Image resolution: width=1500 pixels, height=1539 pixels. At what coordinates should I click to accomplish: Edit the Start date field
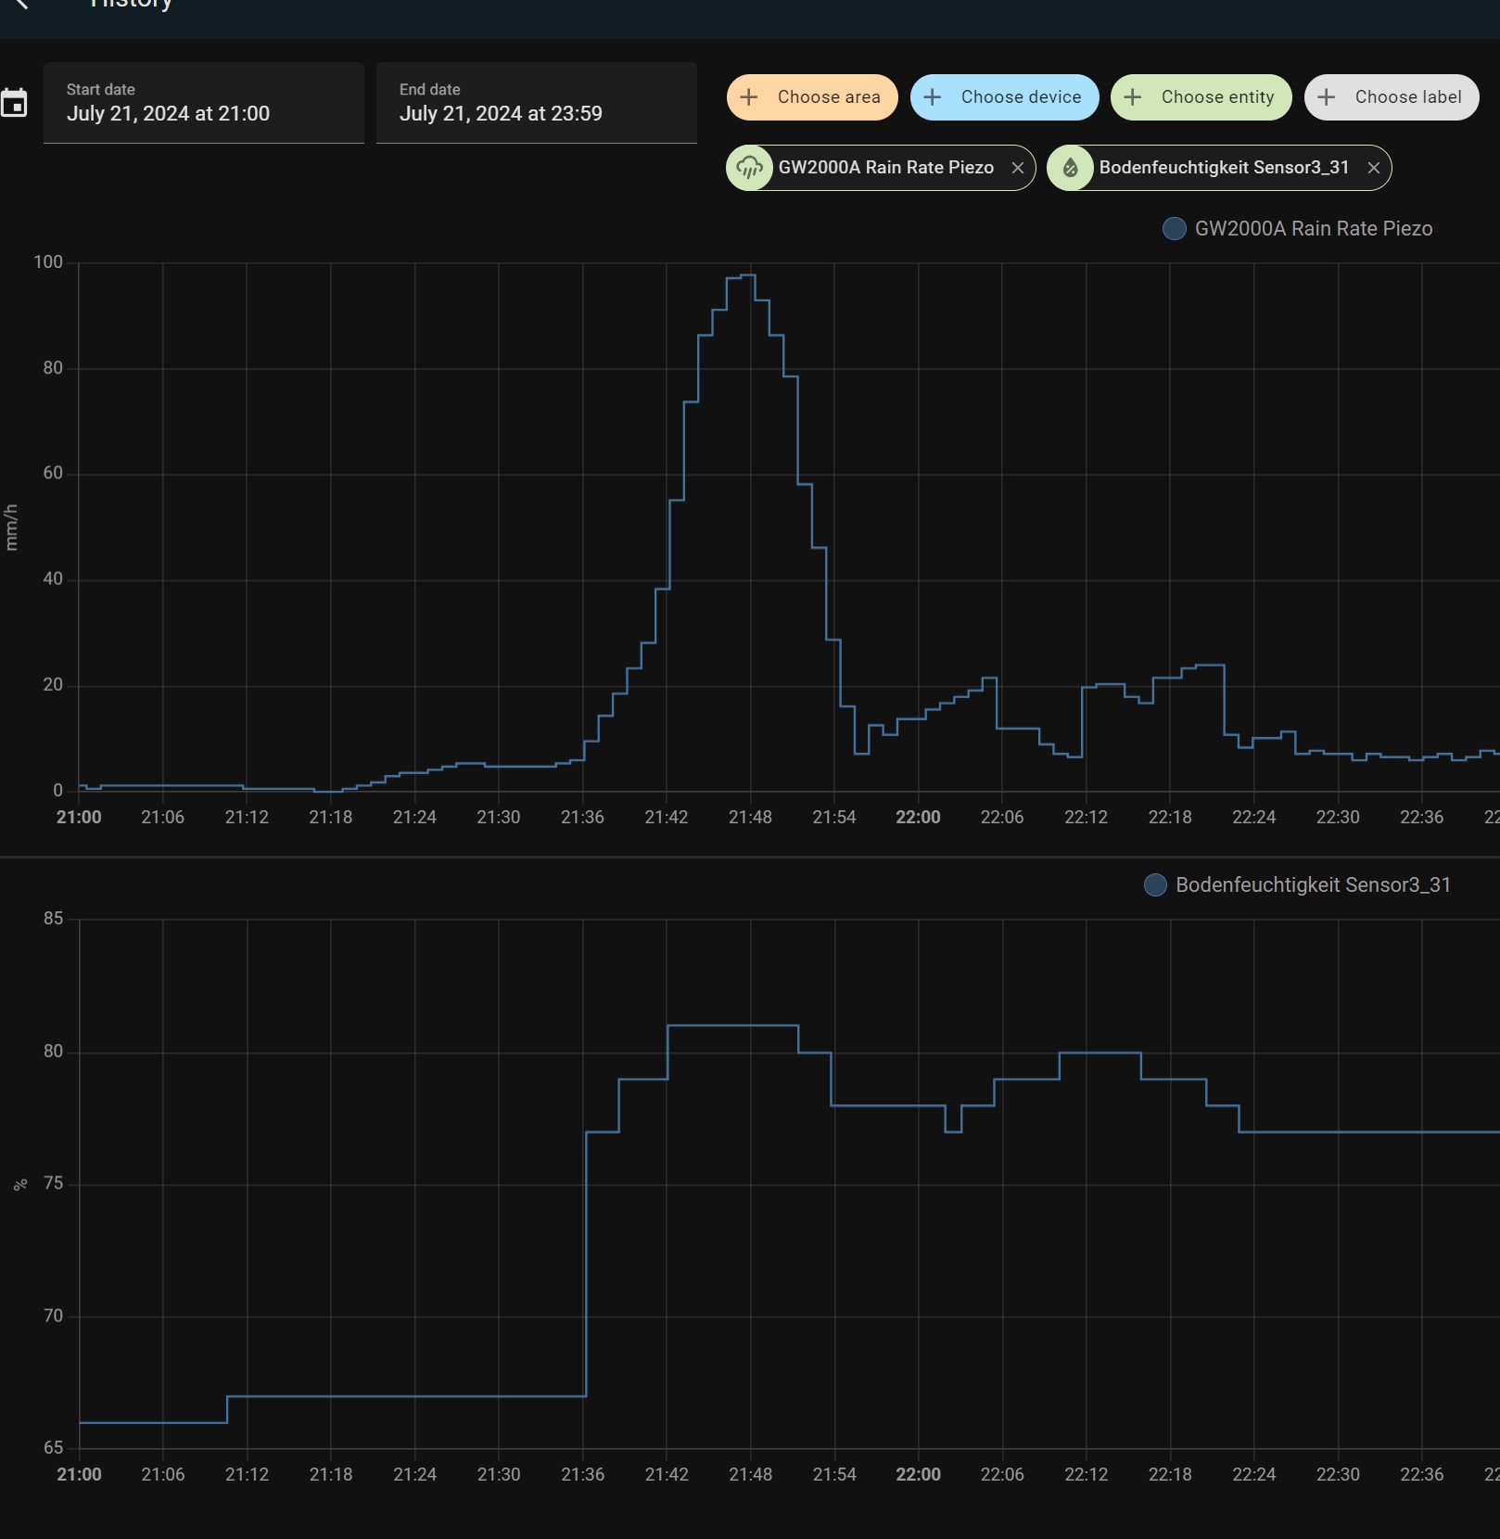pyautogui.click(x=203, y=103)
